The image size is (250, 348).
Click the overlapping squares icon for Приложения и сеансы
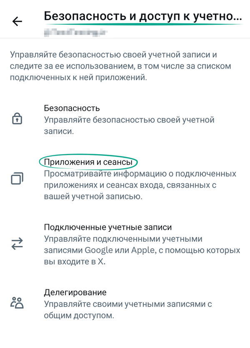tap(17, 179)
